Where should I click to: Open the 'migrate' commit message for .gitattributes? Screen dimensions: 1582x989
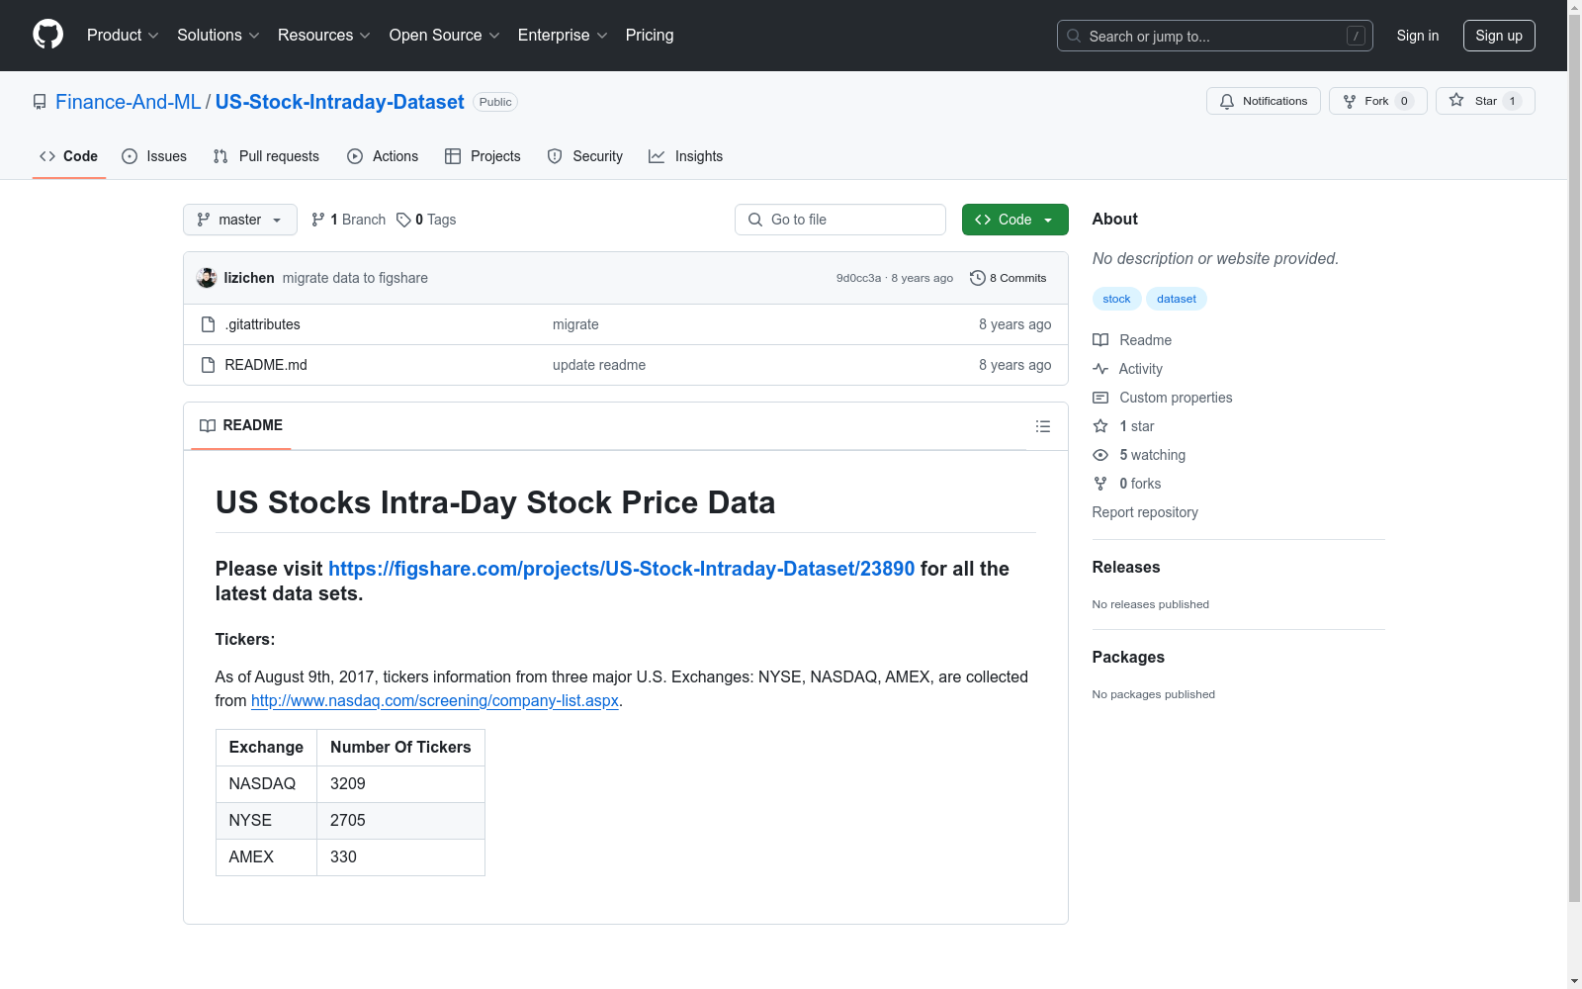tap(575, 324)
